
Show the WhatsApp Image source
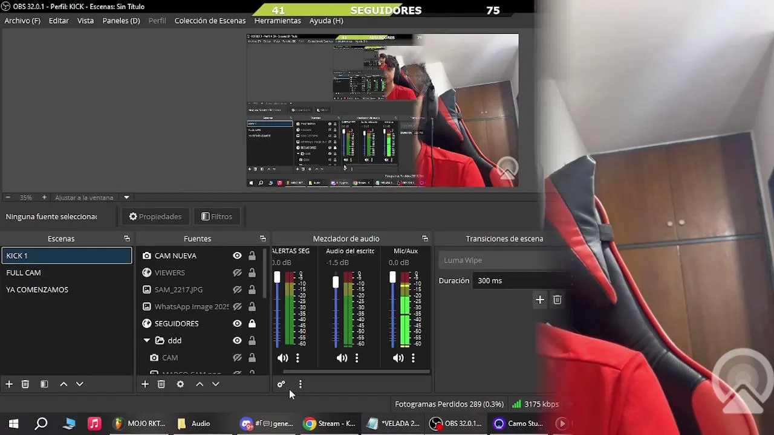pyautogui.click(x=237, y=306)
